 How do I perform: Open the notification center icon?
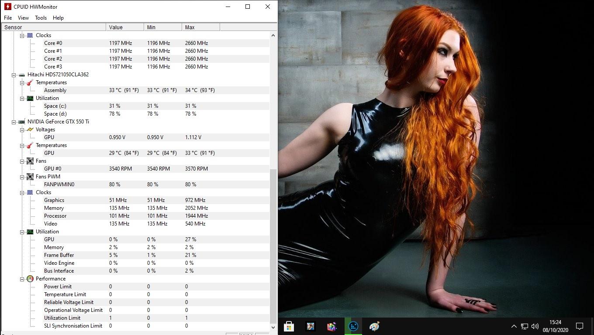(x=580, y=326)
